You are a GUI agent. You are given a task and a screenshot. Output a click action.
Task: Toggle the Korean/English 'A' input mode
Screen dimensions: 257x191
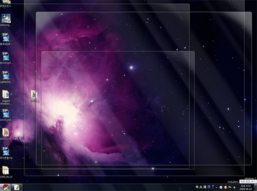(x=200, y=188)
